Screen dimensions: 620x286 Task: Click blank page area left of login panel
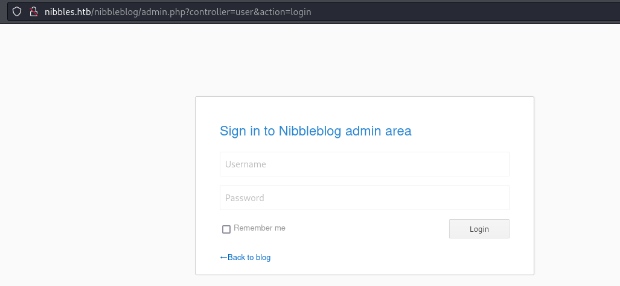pos(97,158)
